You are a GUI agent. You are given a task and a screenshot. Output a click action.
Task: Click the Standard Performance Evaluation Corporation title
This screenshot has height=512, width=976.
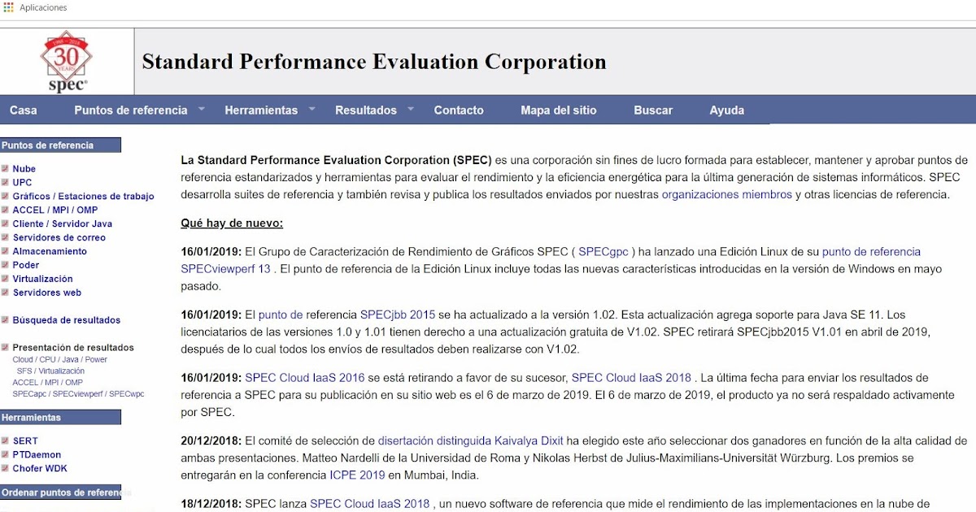374,62
